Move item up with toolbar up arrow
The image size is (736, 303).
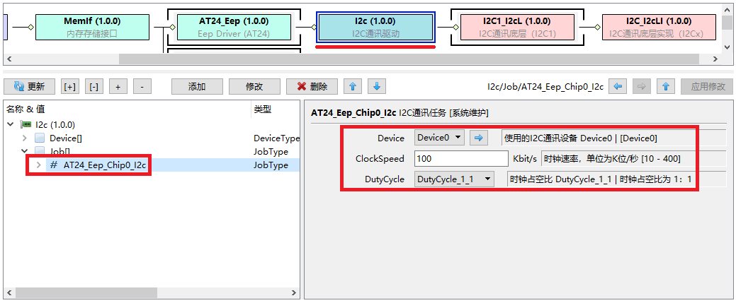pyautogui.click(x=353, y=87)
